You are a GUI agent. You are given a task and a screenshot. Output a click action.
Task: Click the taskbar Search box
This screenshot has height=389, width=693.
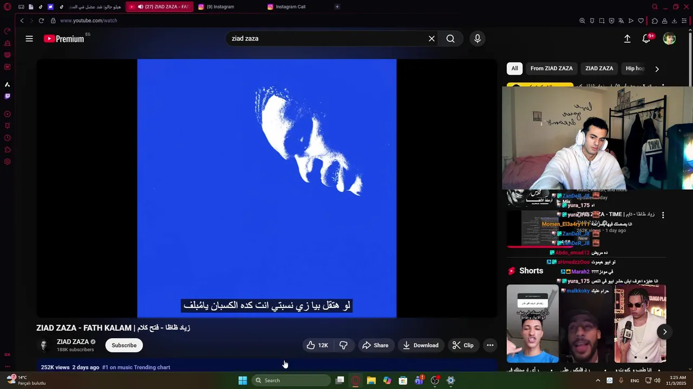292,380
